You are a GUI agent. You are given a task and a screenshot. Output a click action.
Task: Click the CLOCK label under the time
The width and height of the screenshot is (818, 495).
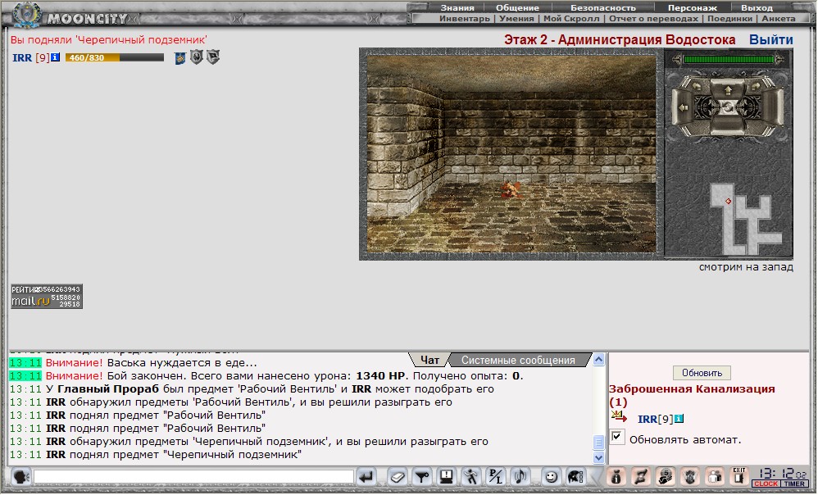tap(766, 484)
